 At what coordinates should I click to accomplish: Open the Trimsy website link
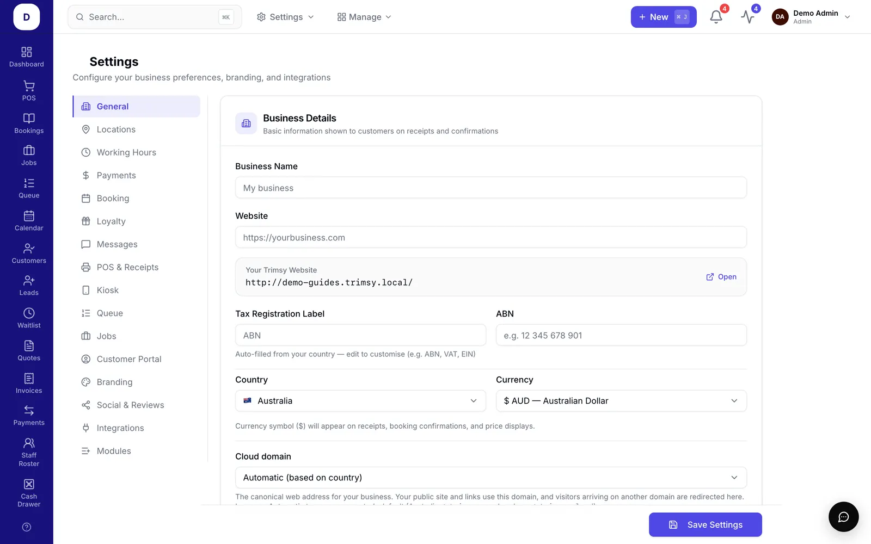(x=721, y=277)
